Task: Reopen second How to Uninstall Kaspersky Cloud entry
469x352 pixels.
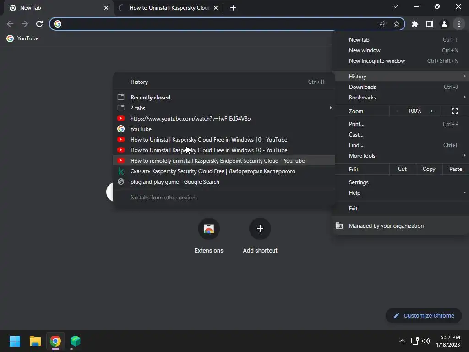Action: 224,150
